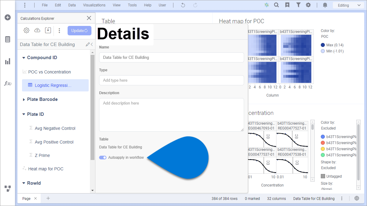Click the undo arrow in top toolbar
The height and width of the screenshot is (206, 367).
point(183,5)
